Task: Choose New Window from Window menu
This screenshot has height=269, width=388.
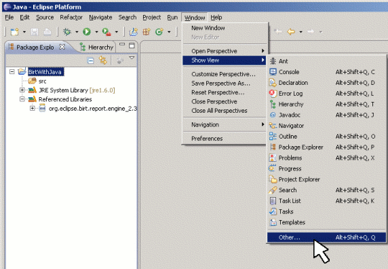Action: point(225,28)
